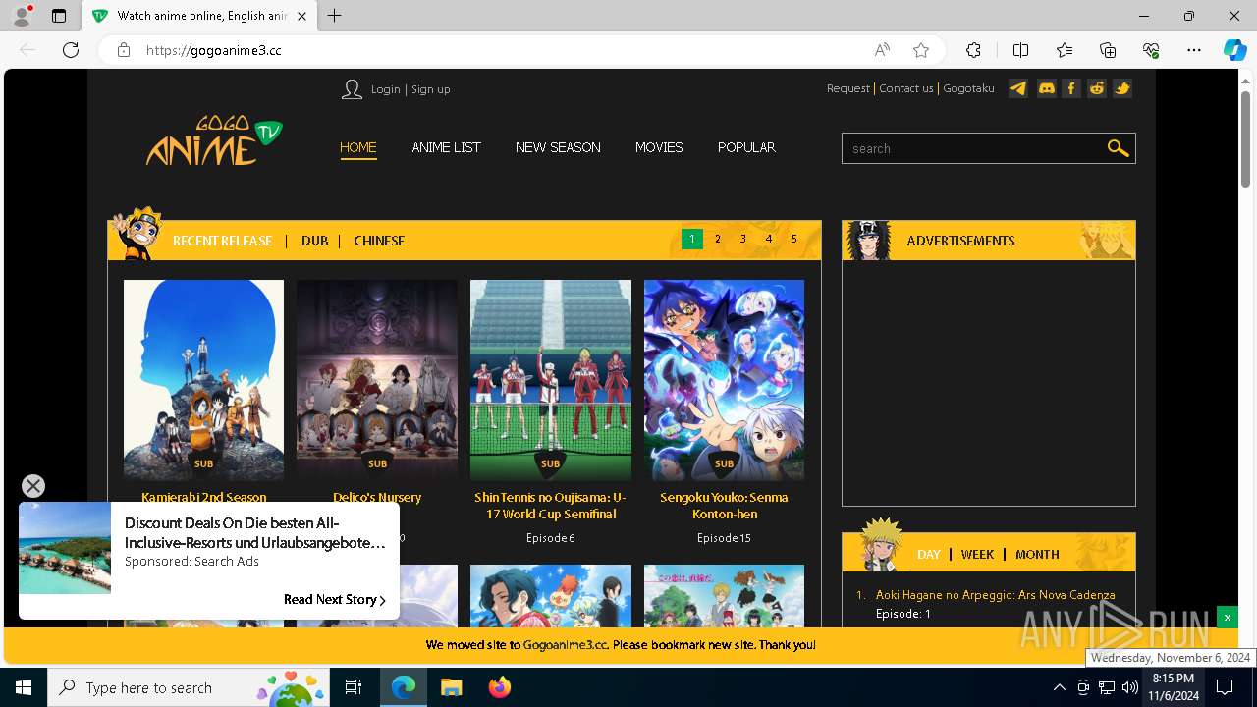Open File Explorer from the taskbar

coord(451,687)
